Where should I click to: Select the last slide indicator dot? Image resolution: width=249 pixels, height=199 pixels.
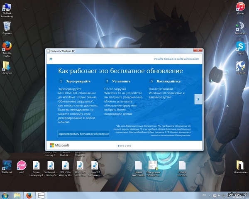pos(130,146)
